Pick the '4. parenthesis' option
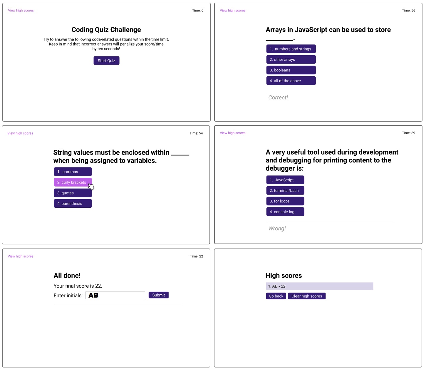 pyautogui.click(x=73, y=204)
